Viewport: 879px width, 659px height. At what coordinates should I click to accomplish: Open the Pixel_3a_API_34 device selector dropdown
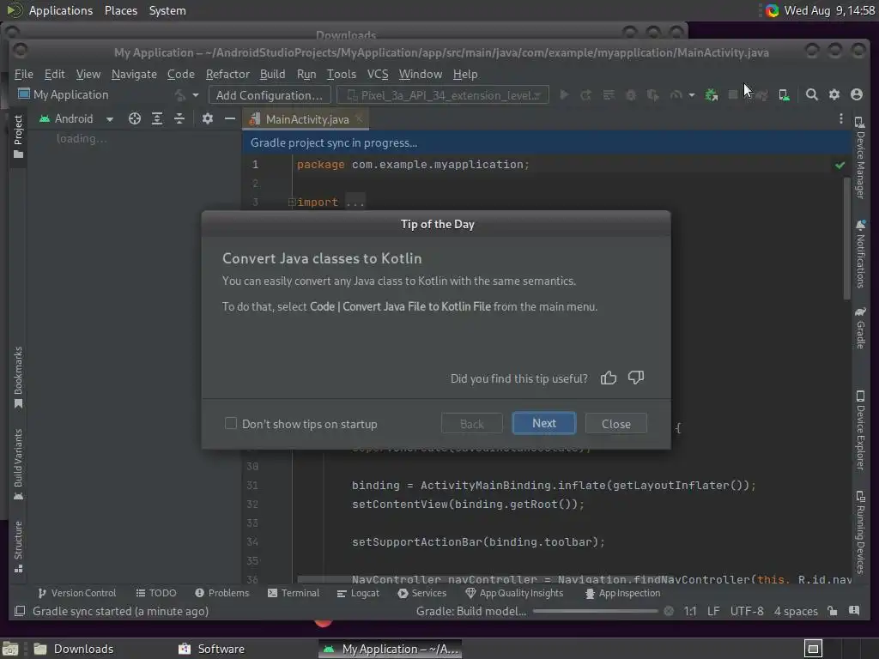[443, 95]
